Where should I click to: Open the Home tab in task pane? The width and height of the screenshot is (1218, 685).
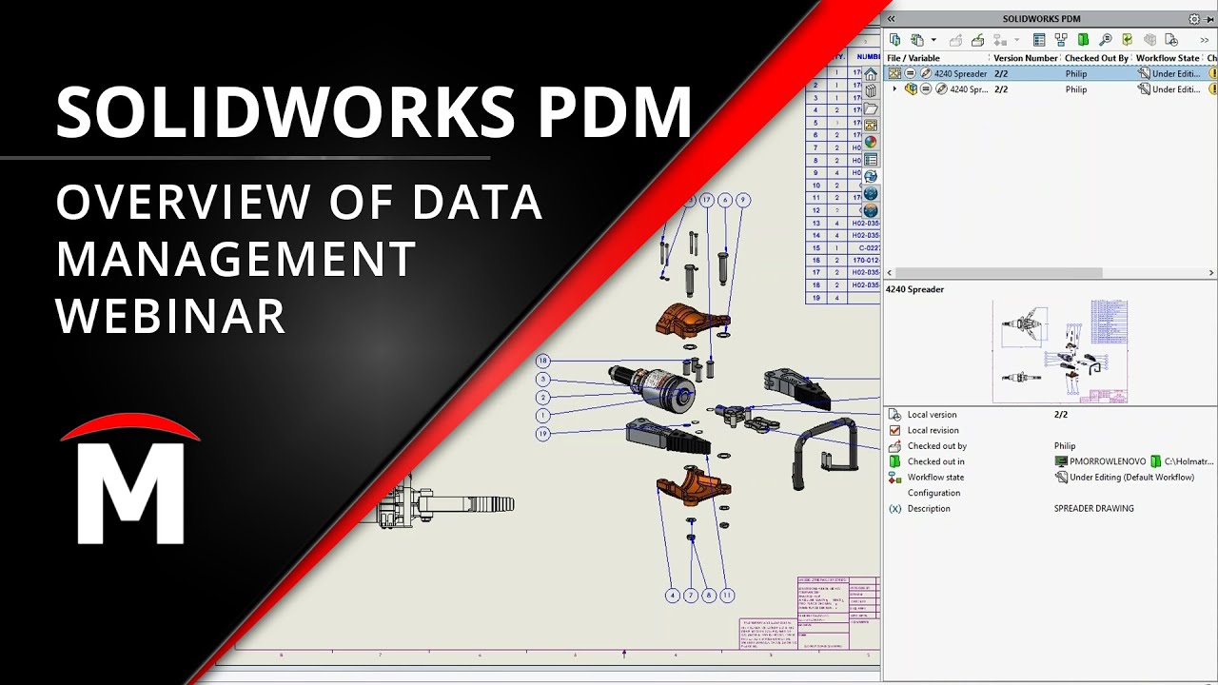pos(871,74)
